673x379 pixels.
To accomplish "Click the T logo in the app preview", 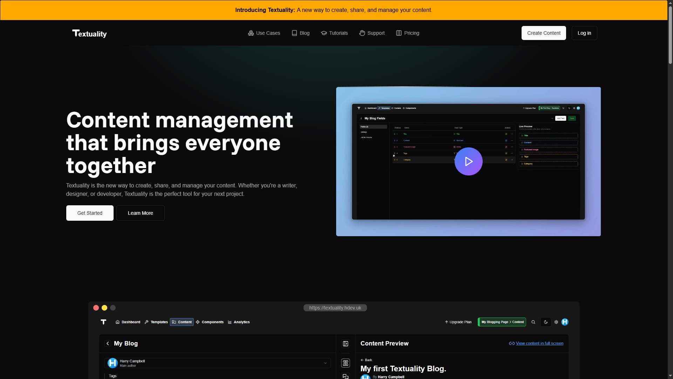I will [x=103, y=322].
